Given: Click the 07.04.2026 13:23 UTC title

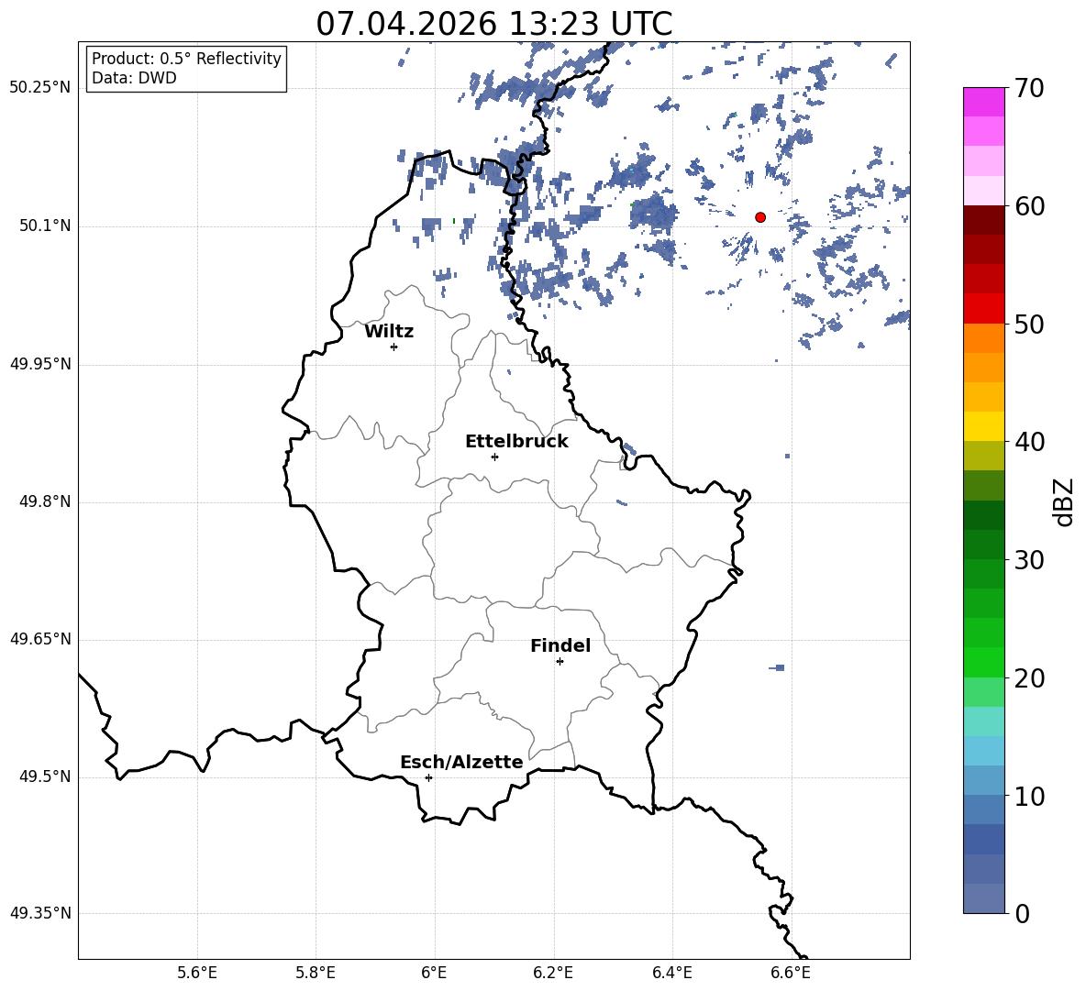Looking at the screenshot, I should (x=493, y=24).
